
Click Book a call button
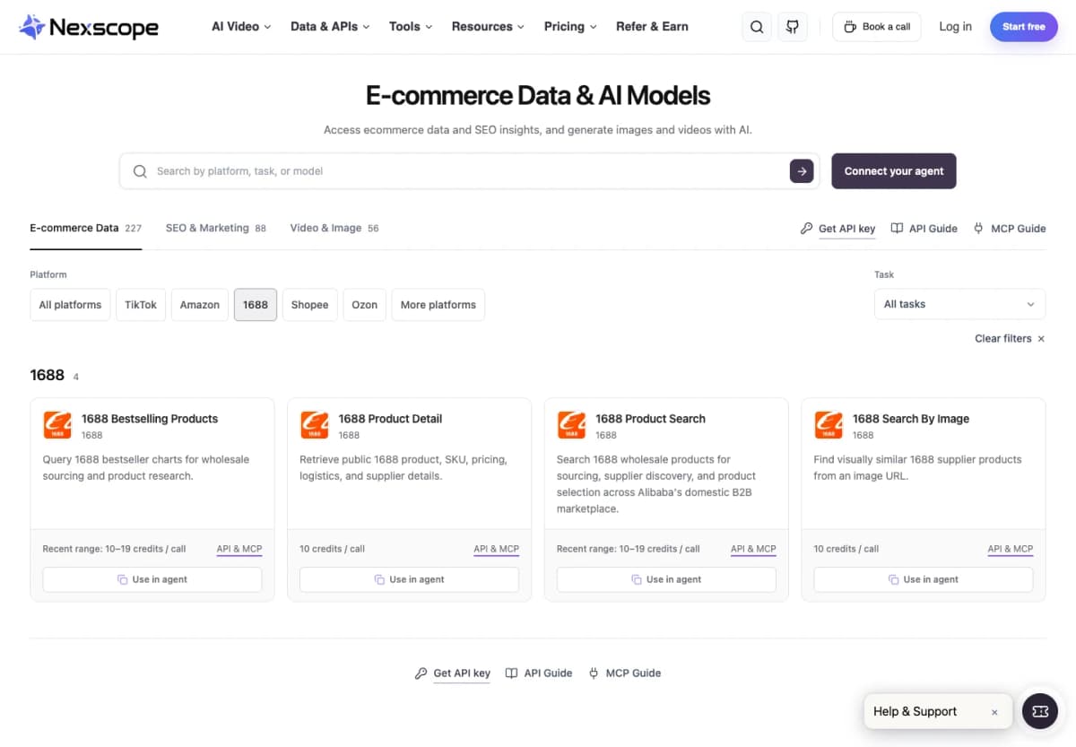pyautogui.click(x=877, y=27)
